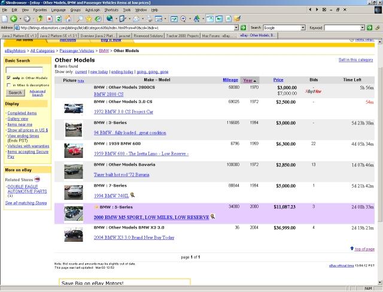Click the highlighter icon after Keyword

(x=378, y=28)
